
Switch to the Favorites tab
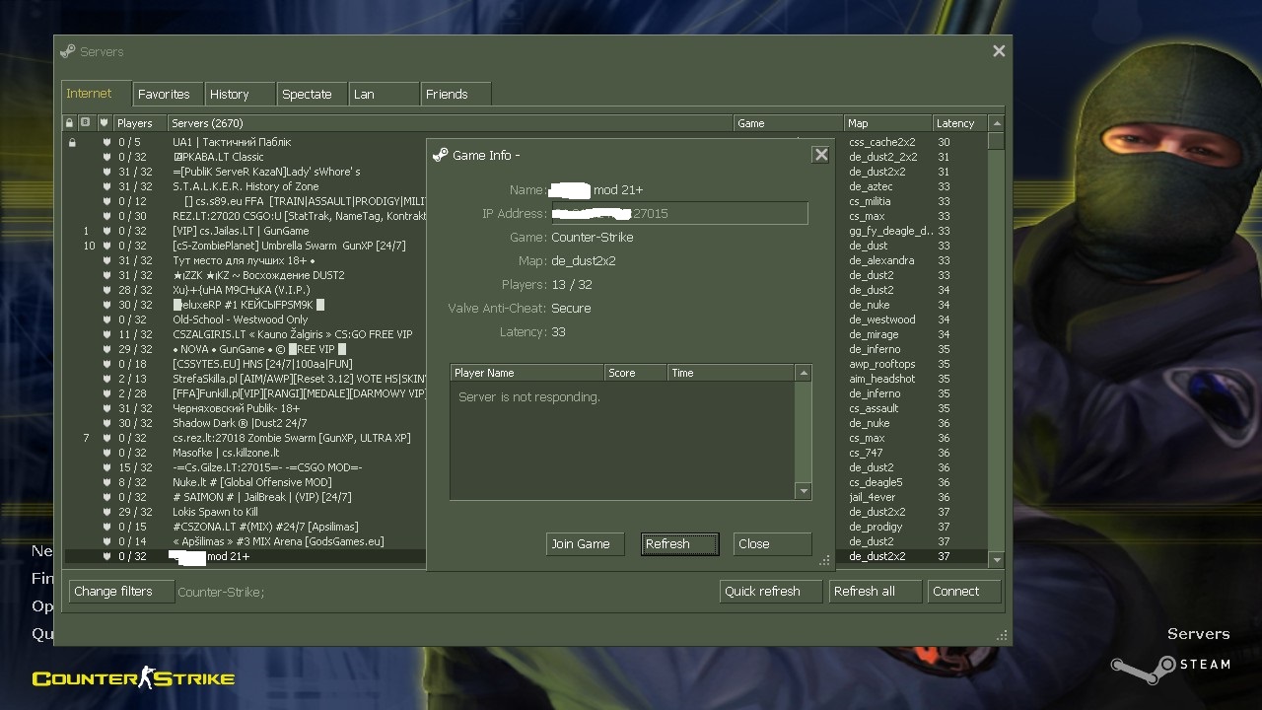click(164, 95)
